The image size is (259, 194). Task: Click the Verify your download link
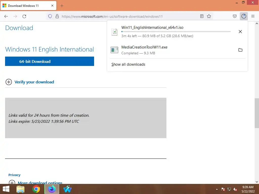[x=34, y=82]
